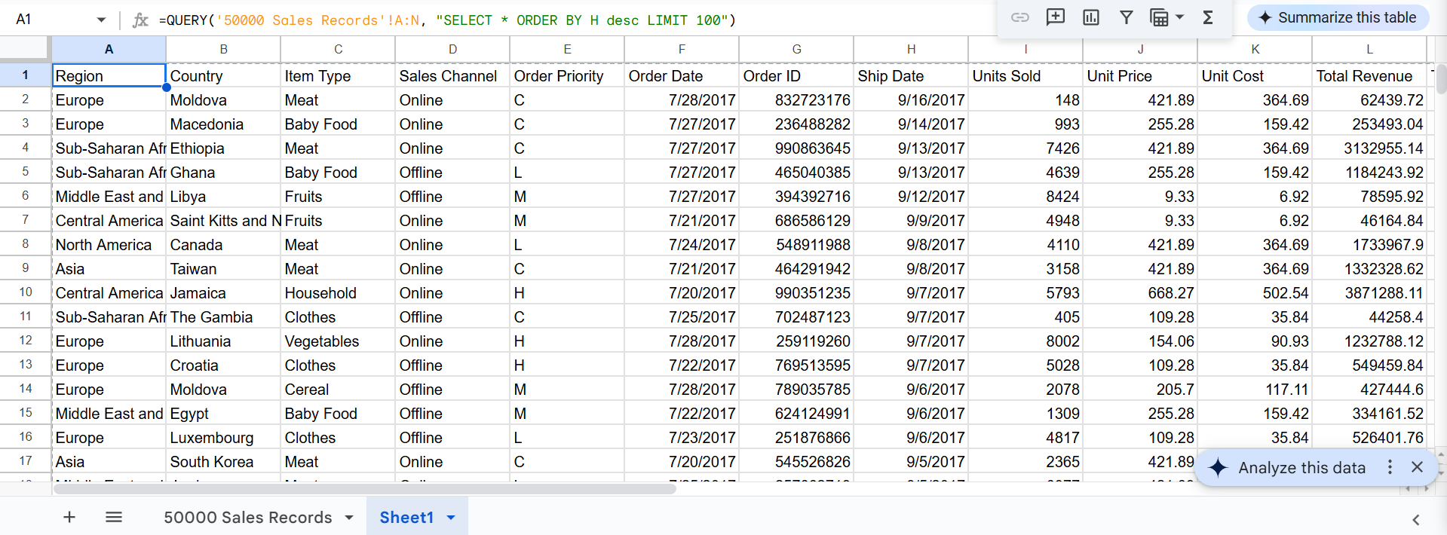
Task: Click the Libya country cell
Action: click(223, 196)
